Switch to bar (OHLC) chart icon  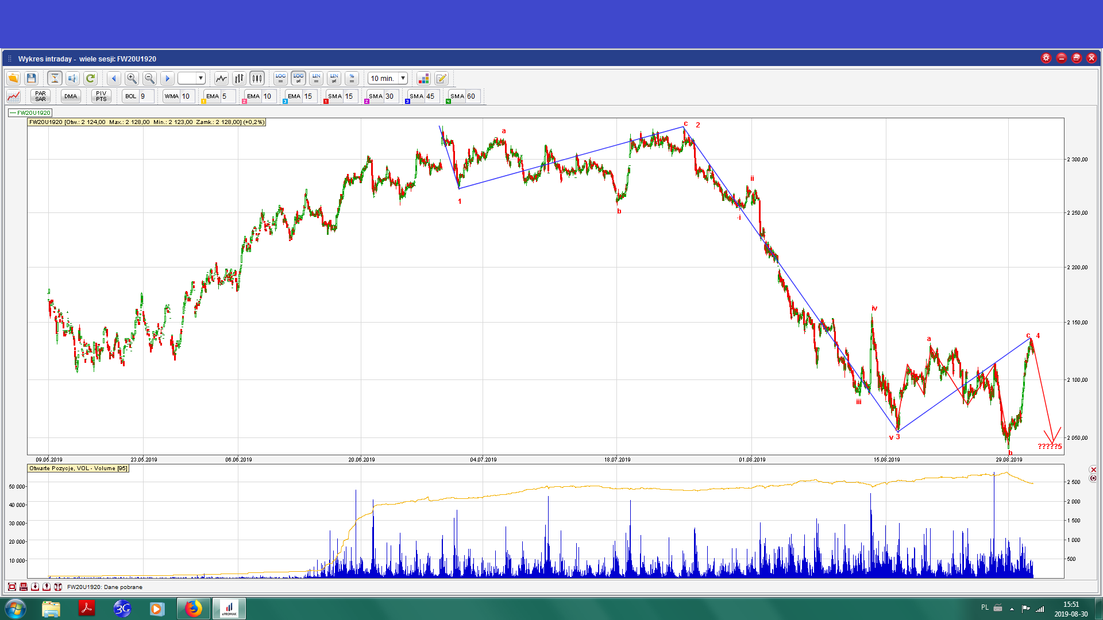(x=239, y=79)
